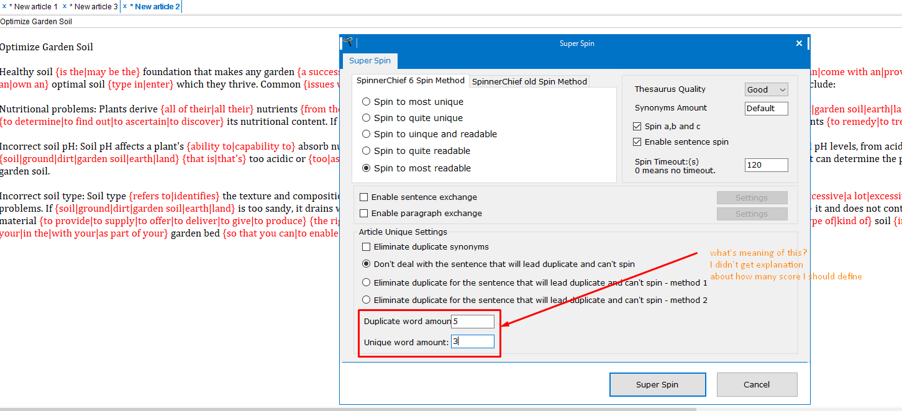Click the Spin Timeout input box
The image size is (902, 411).
click(x=766, y=165)
